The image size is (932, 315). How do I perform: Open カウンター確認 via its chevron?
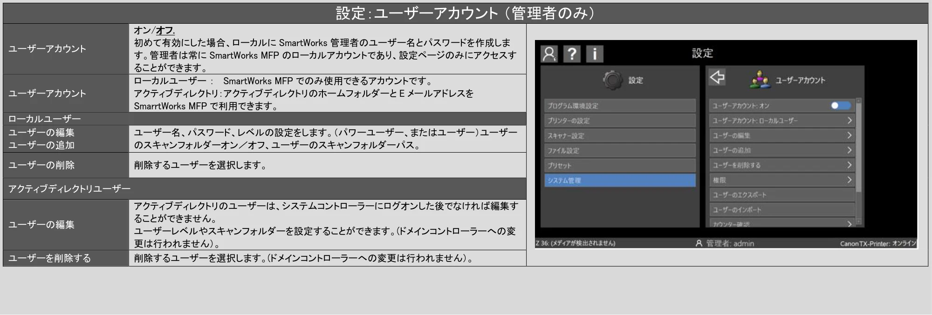coord(849,224)
